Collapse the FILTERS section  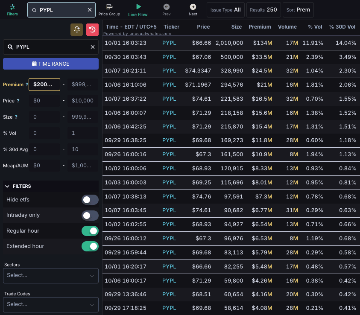8,187
